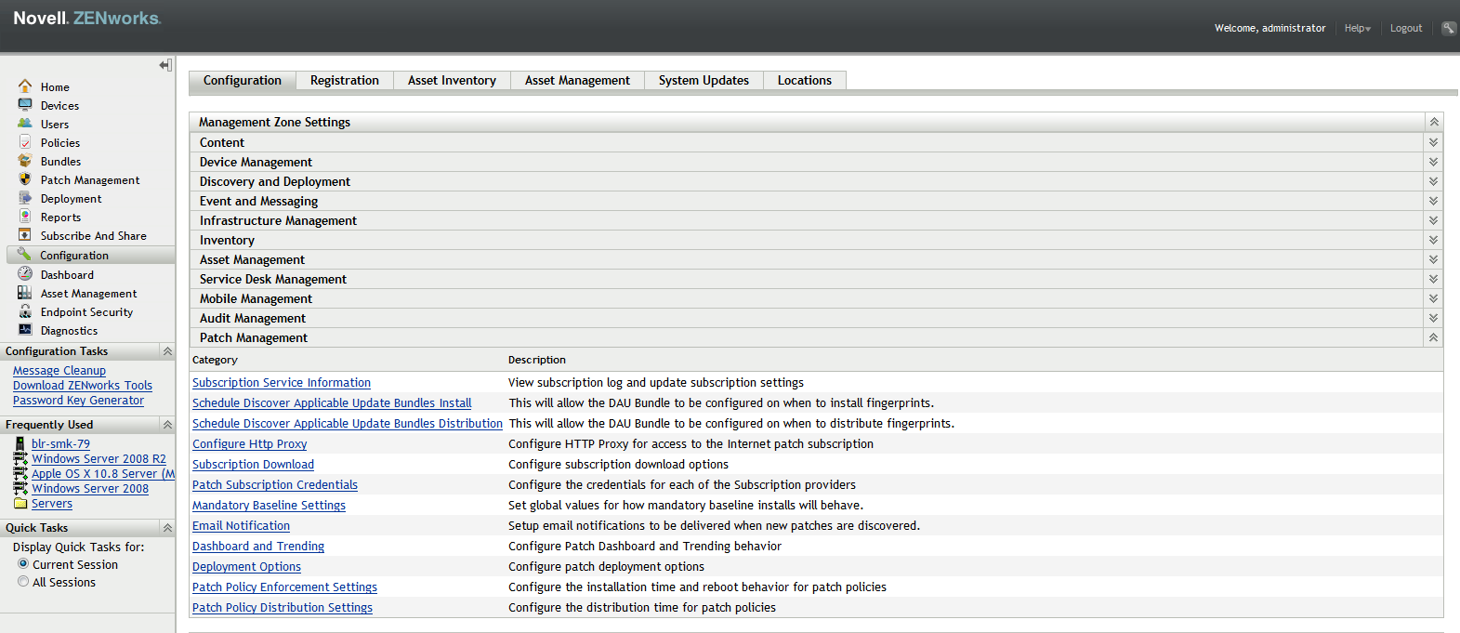The height and width of the screenshot is (633, 1460).
Task: Click Download ZENworks Tools link
Action: (x=83, y=385)
